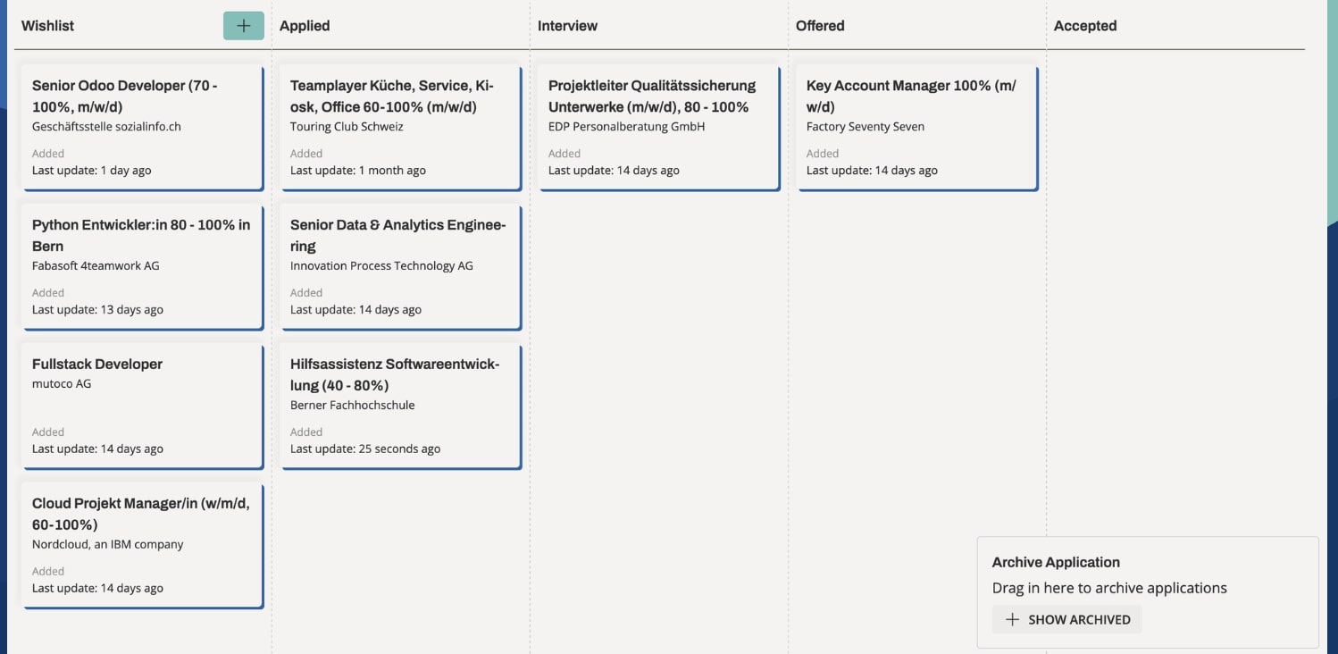Open the Hilfsassistenz Softwareentwicklung card
Screen dimensions: 1338x654
[x=400, y=406]
